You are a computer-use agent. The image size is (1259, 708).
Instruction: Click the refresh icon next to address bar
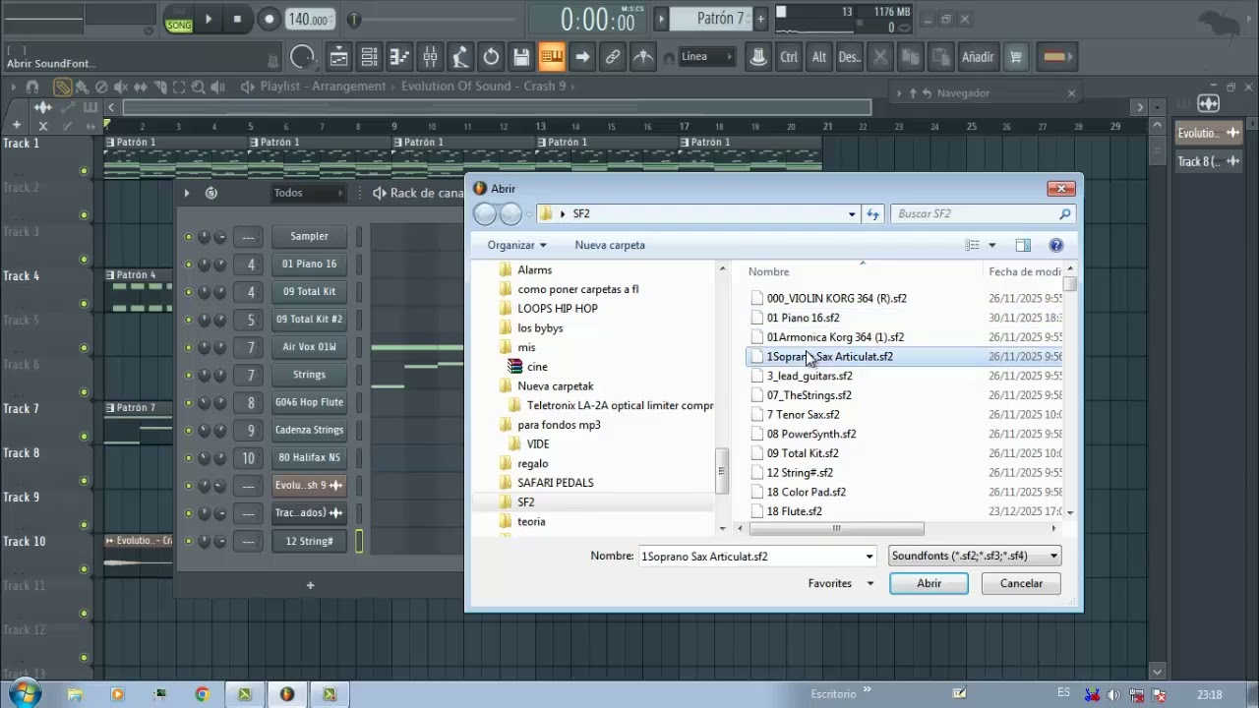872,213
